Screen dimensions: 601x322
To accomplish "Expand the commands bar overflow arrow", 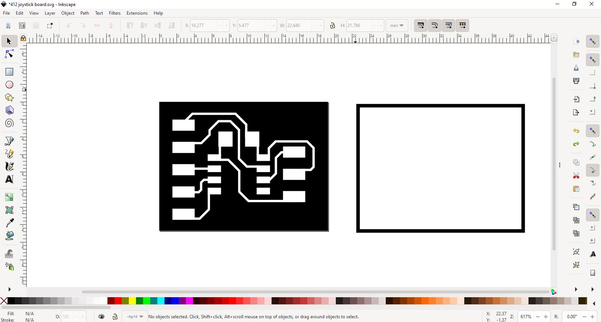I will coord(576,289).
